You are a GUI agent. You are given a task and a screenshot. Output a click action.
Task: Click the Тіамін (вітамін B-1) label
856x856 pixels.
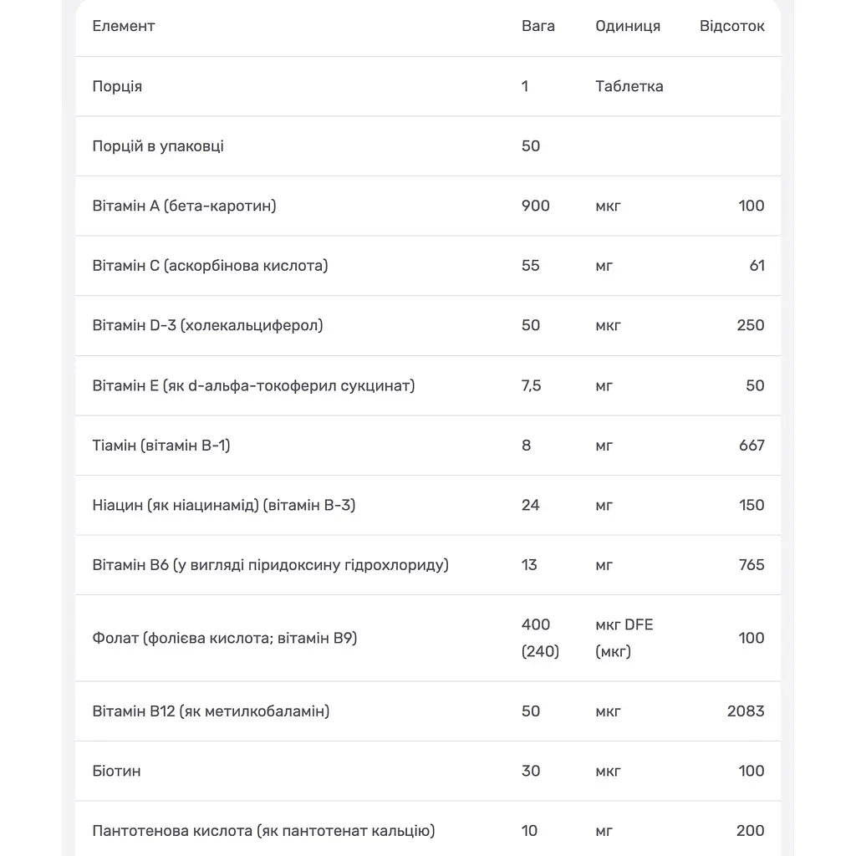click(x=161, y=446)
